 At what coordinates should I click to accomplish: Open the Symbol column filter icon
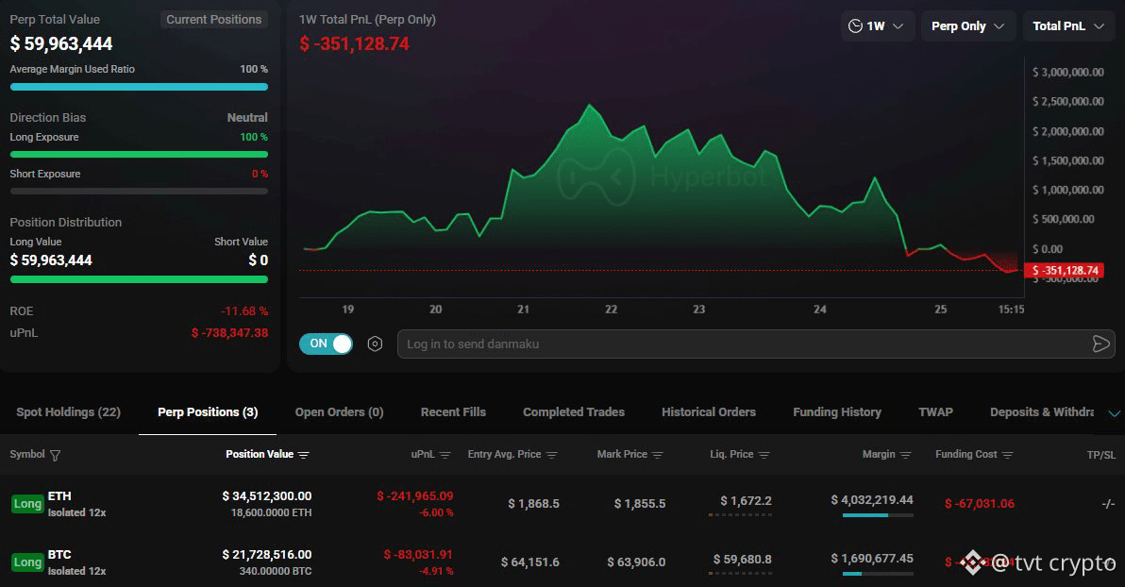click(56, 455)
